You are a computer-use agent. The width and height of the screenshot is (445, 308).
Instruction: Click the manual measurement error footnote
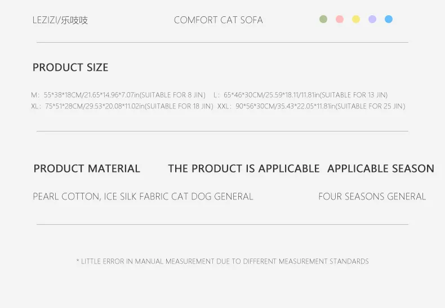click(x=222, y=261)
